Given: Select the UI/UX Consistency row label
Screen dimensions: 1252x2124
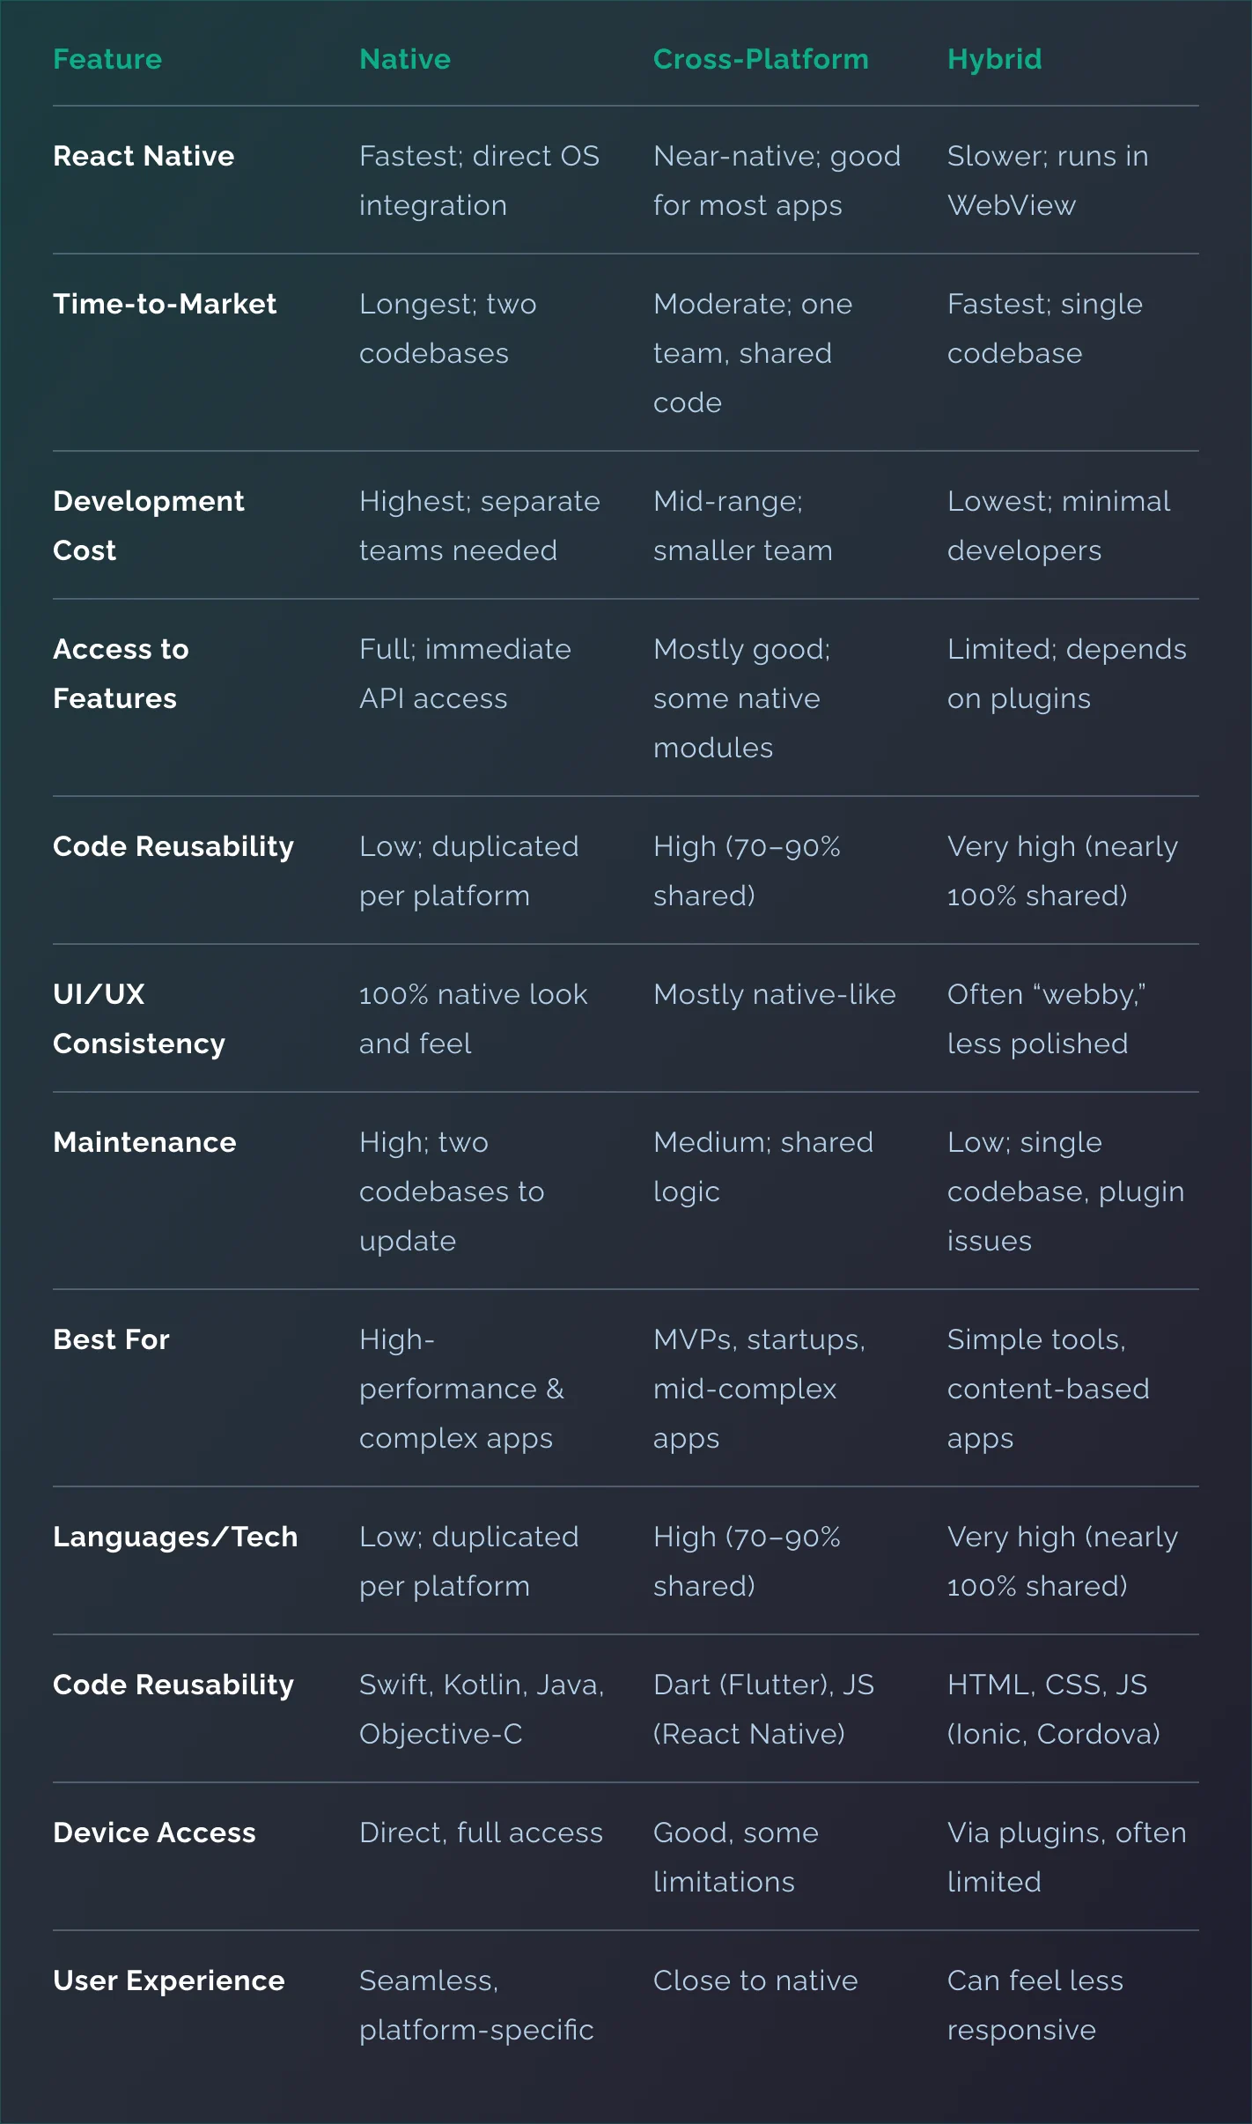Looking at the screenshot, I should [x=138, y=1019].
